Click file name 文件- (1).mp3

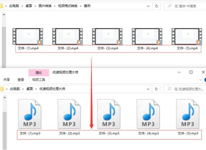30,133
